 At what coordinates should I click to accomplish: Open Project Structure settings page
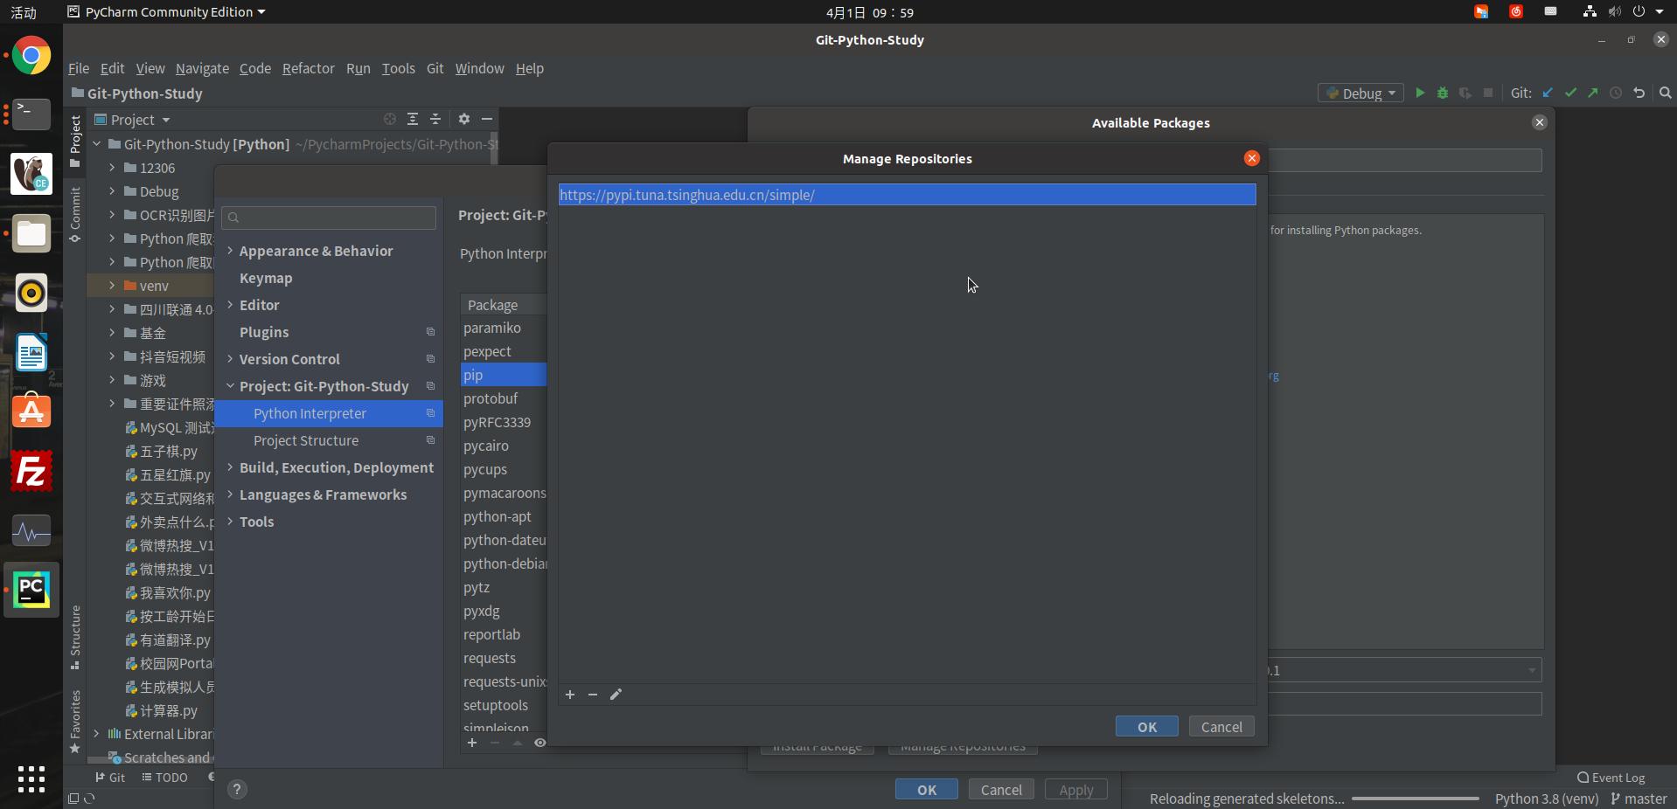306,440
